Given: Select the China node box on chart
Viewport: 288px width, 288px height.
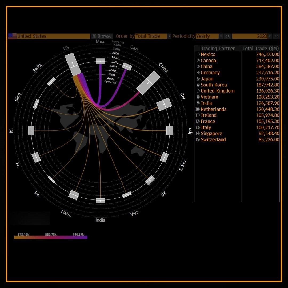Looking at the screenshot, I should [x=148, y=83].
